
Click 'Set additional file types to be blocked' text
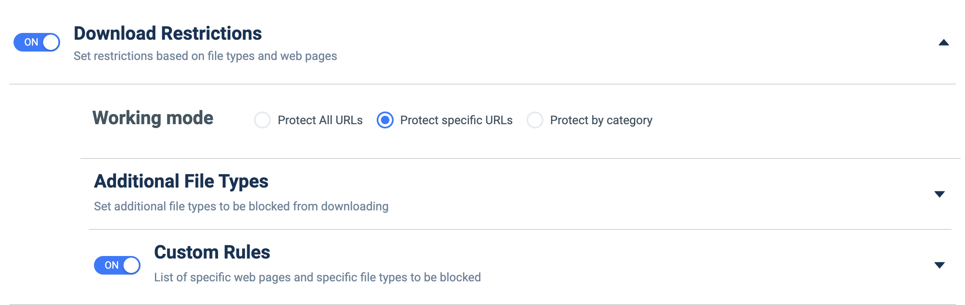pyautogui.click(x=241, y=206)
